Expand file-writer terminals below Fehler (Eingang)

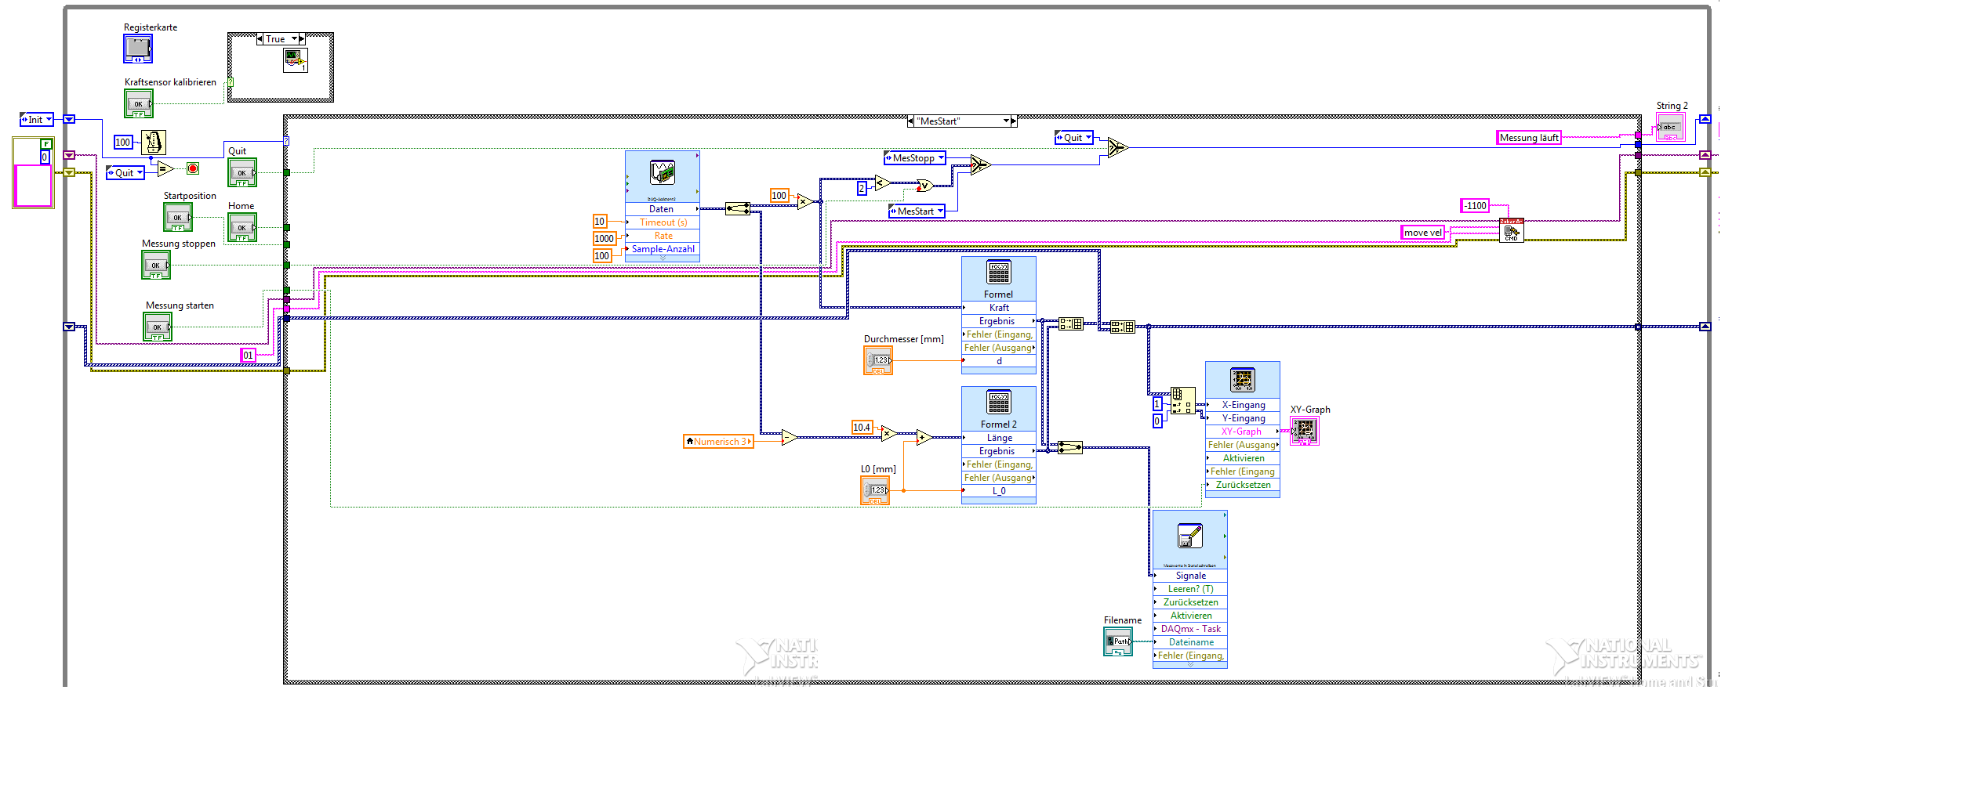pyautogui.click(x=1190, y=665)
